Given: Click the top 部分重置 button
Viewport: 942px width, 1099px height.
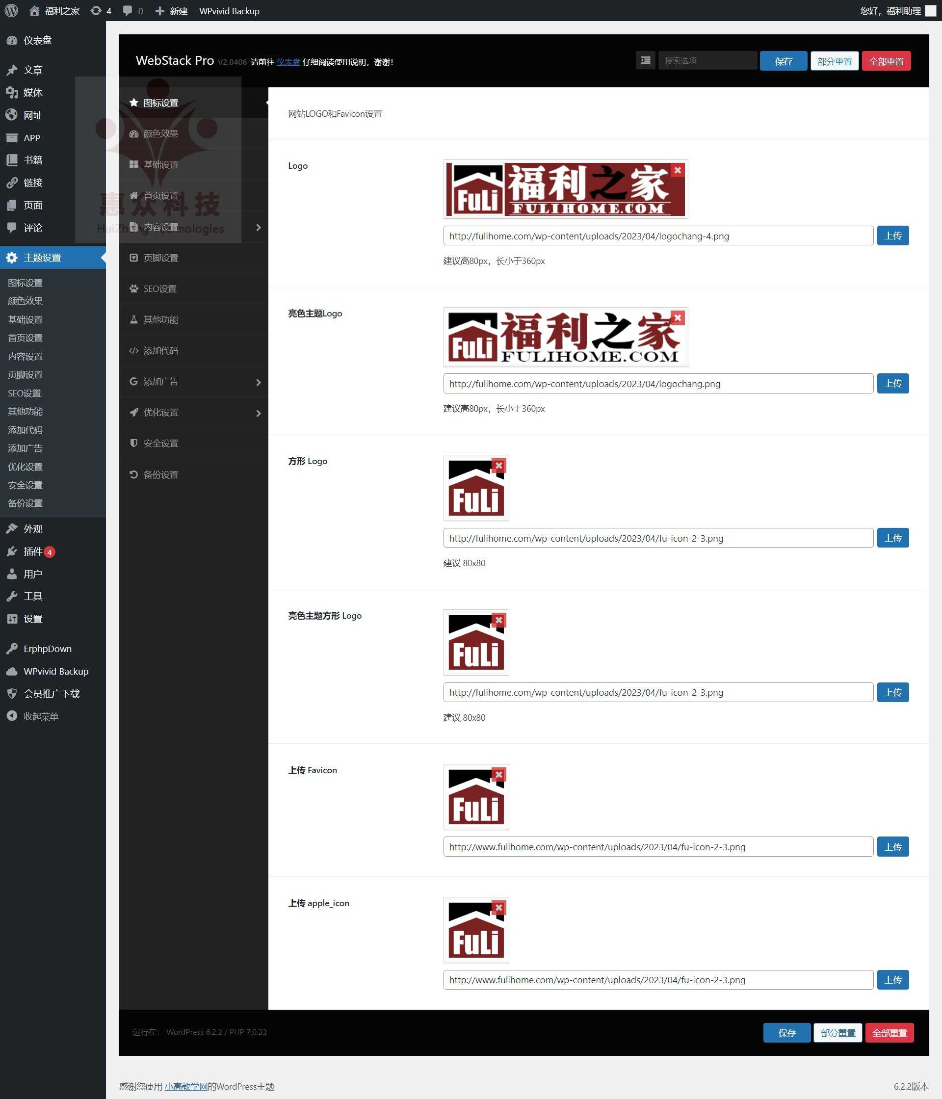Looking at the screenshot, I should point(835,61).
